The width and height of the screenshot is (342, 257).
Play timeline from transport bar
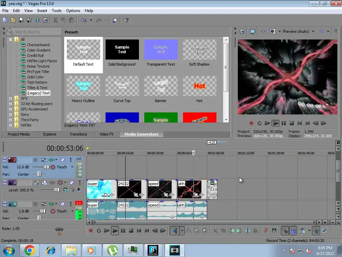coord(115,231)
